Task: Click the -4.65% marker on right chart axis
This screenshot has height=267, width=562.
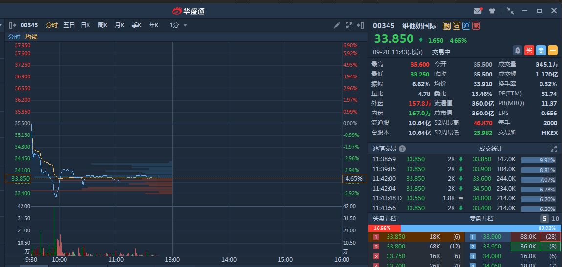Action: pyautogui.click(x=354, y=179)
